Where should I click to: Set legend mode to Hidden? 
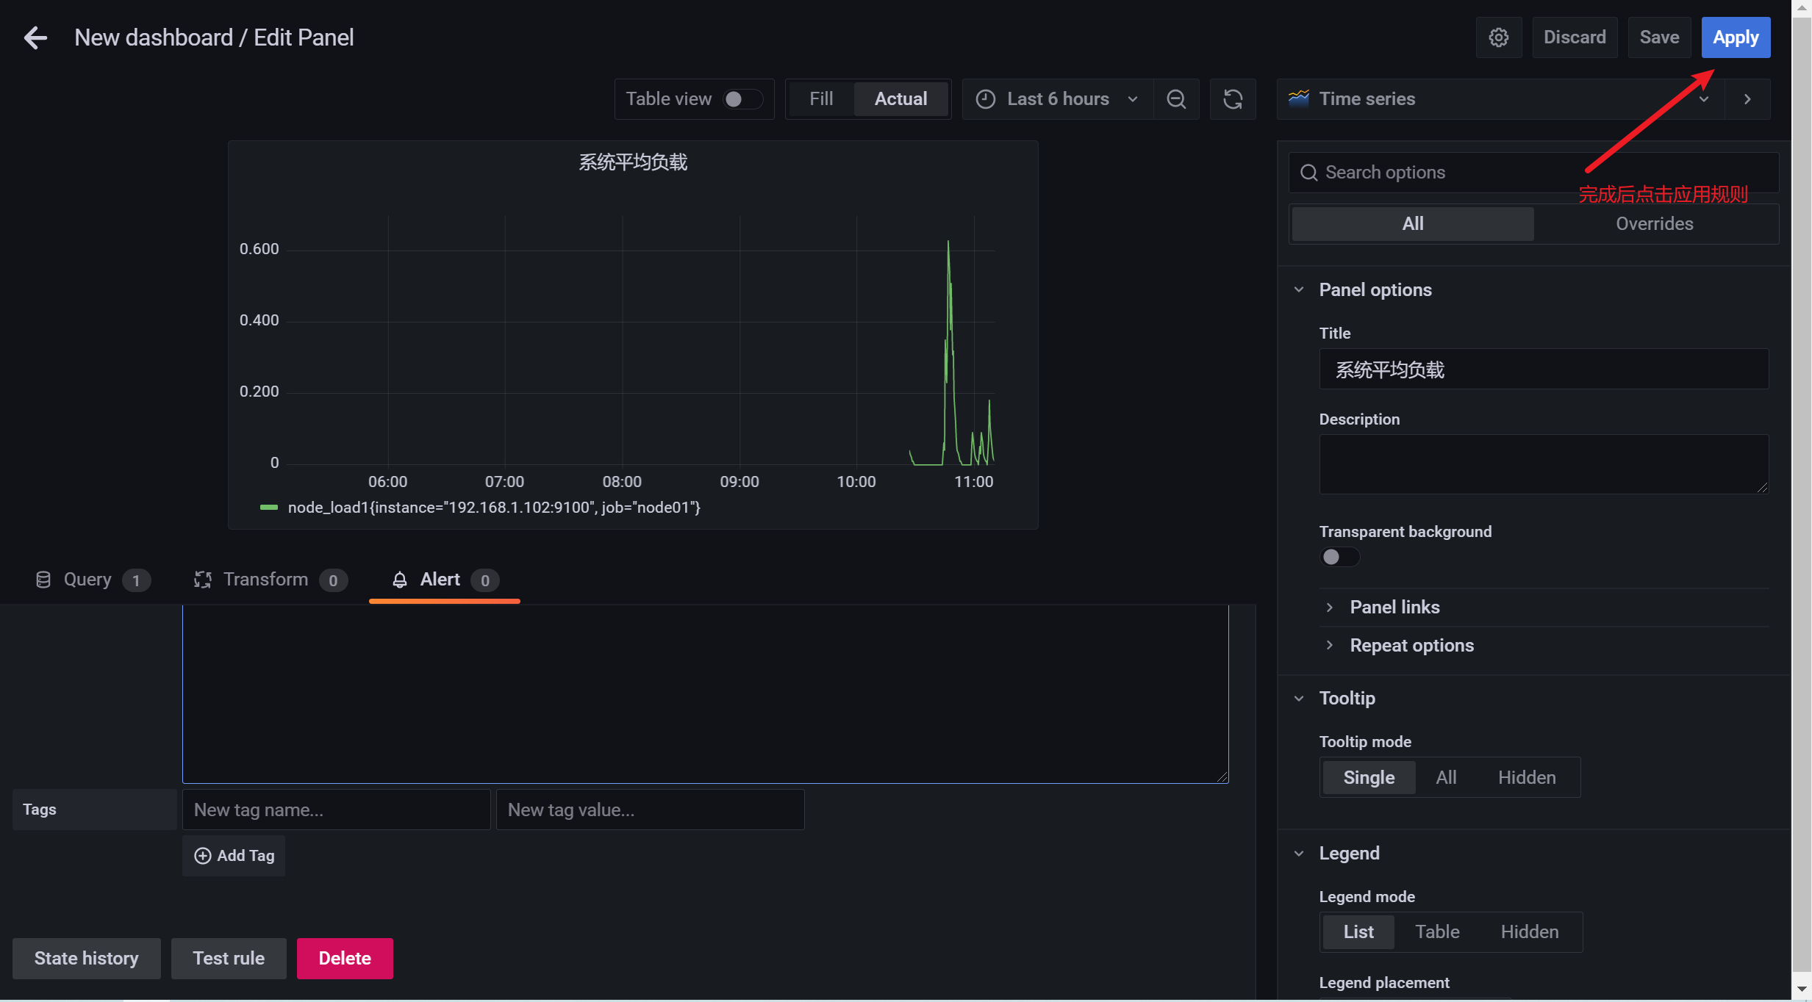[x=1530, y=931]
